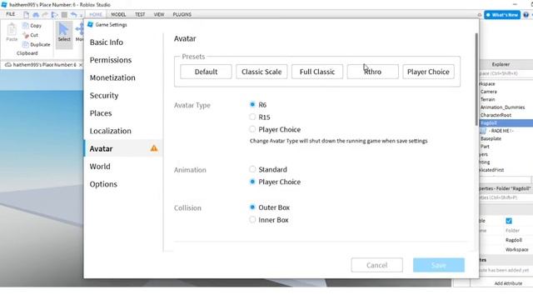Apply the Player Choice preset button

(428, 72)
